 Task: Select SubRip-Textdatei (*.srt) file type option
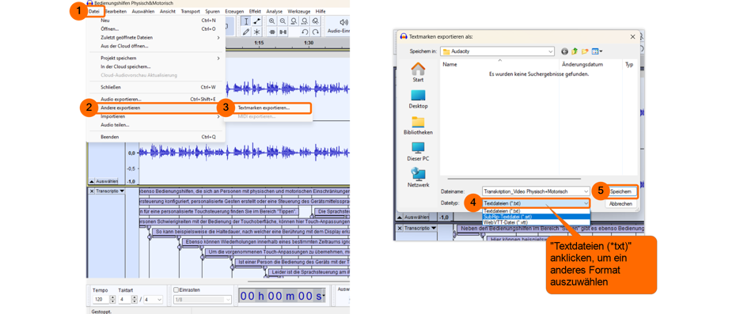click(536, 217)
